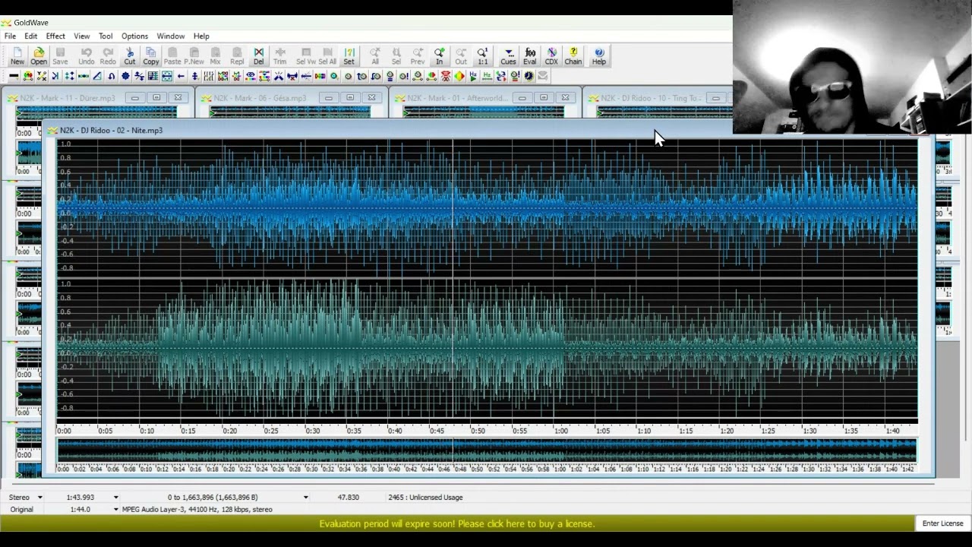Viewport: 972px width, 547px height.
Task: Open the Cues icon in toolbar
Action: click(x=508, y=55)
